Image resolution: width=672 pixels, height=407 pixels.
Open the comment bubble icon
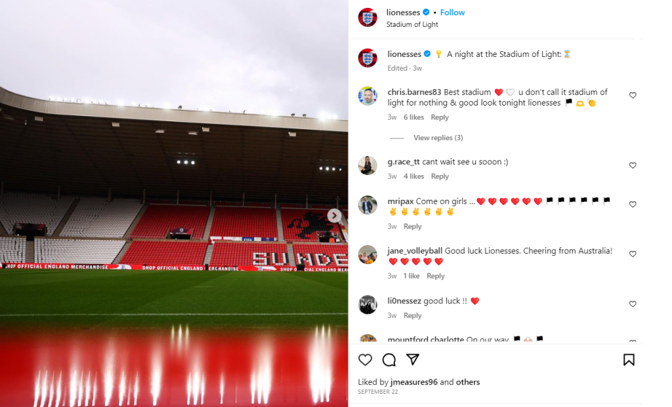click(389, 360)
